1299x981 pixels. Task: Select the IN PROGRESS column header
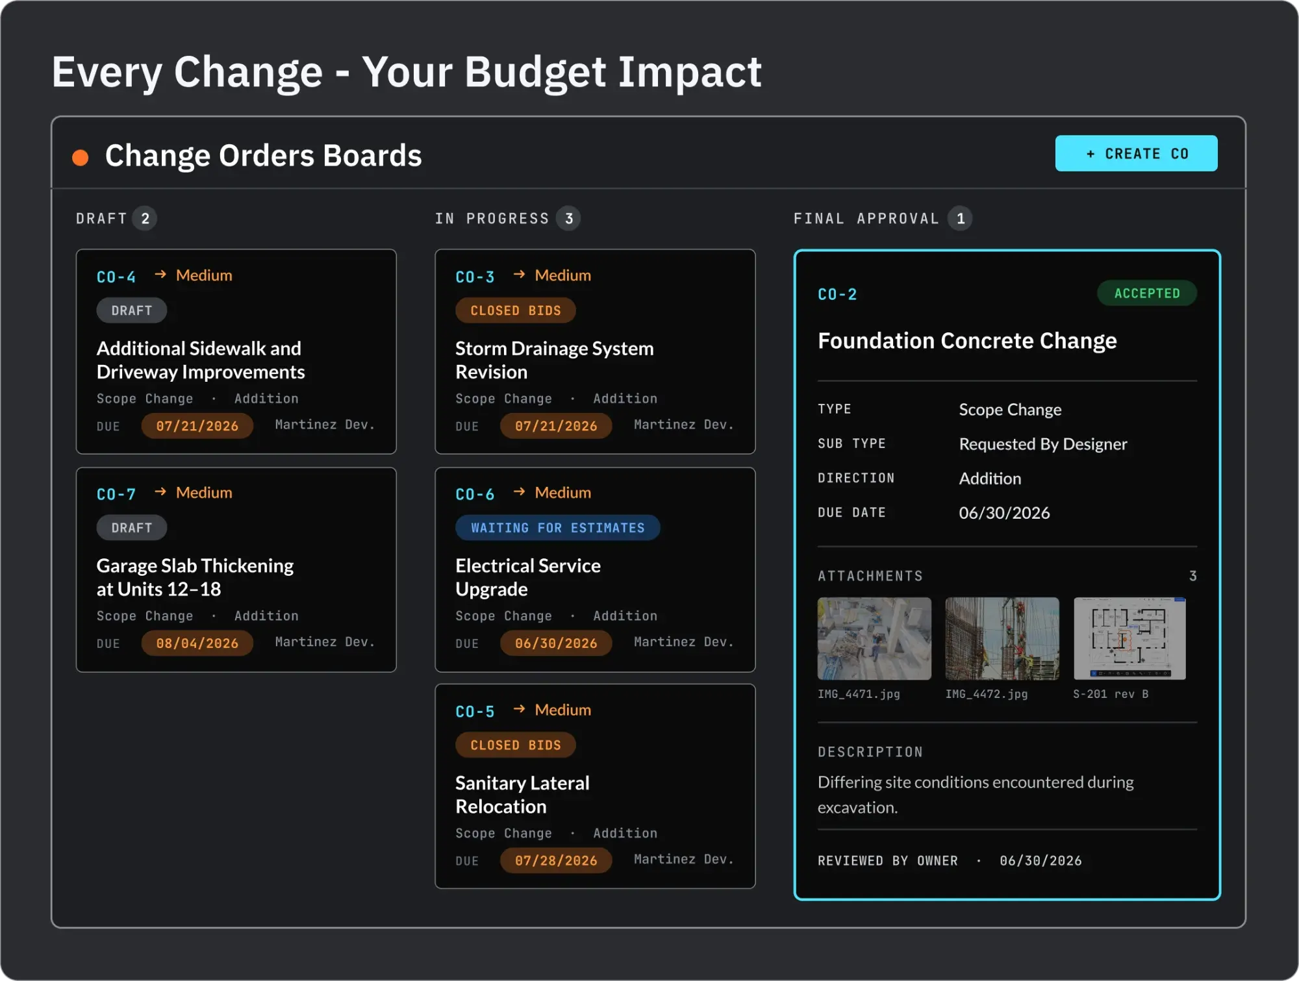tap(492, 219)
